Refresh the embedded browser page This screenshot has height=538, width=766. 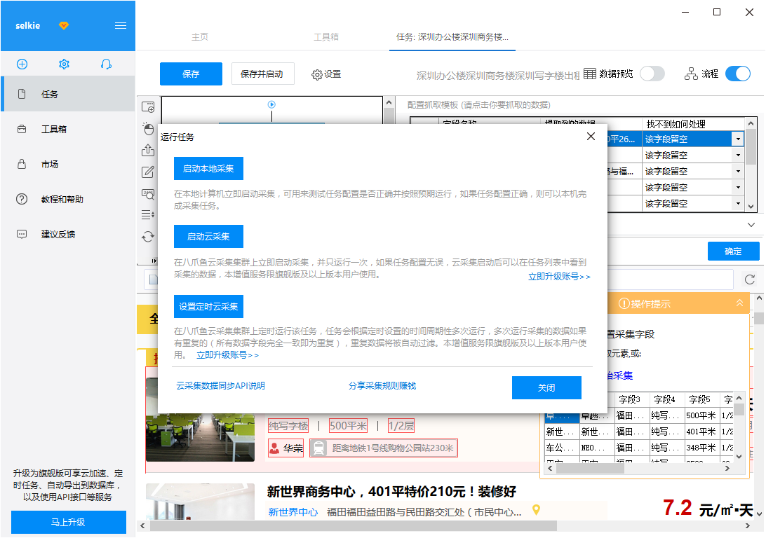[x=750, y=280]
